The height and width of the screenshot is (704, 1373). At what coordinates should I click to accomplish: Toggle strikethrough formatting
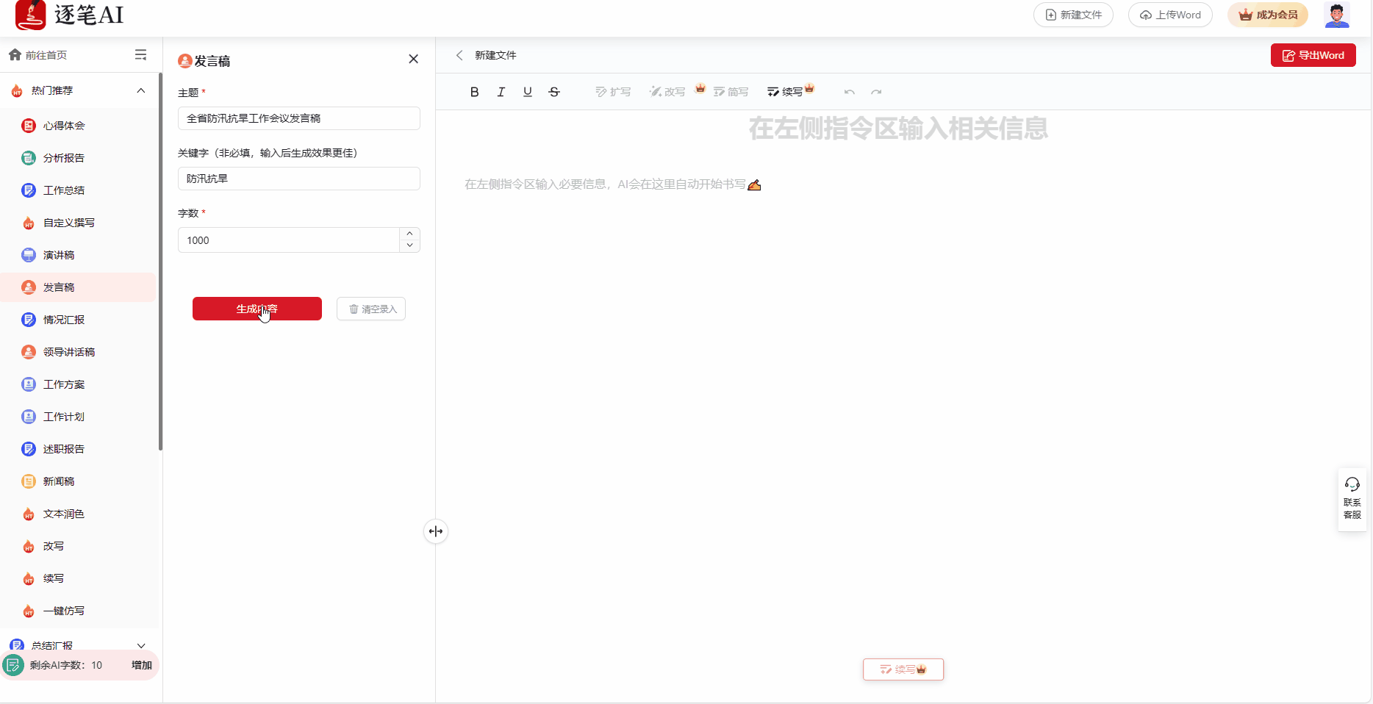[554, 92]
